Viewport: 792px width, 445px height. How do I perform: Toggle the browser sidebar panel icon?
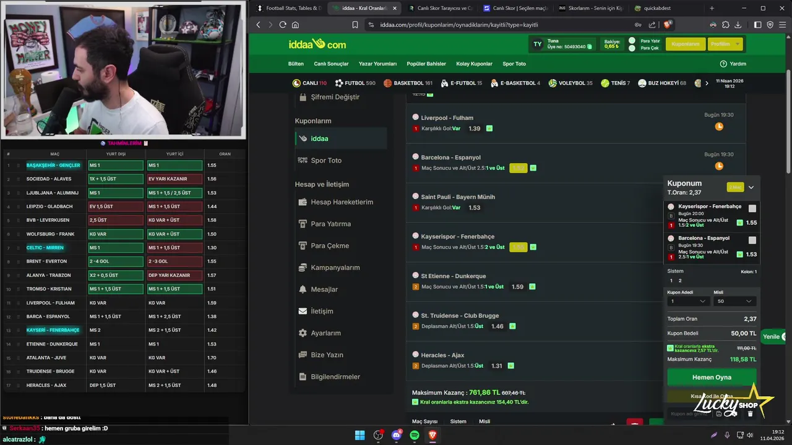pyautogui.click(x=758, y=25)
